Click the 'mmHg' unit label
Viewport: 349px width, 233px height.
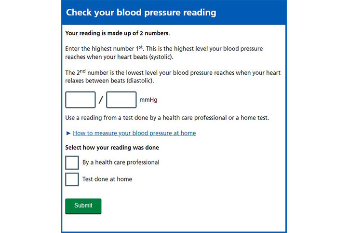[148, 100]
